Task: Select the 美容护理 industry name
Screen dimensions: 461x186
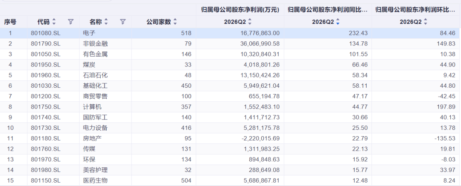Action: tap(96, 170)
